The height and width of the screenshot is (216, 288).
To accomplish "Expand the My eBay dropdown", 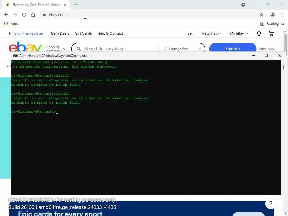I will tap(239, 33).
